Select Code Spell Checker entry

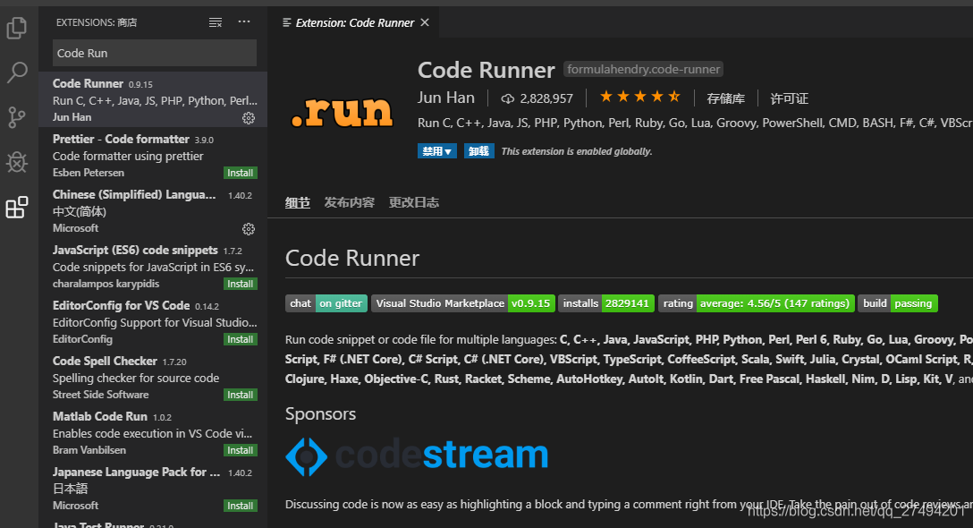tap(153, 377)
